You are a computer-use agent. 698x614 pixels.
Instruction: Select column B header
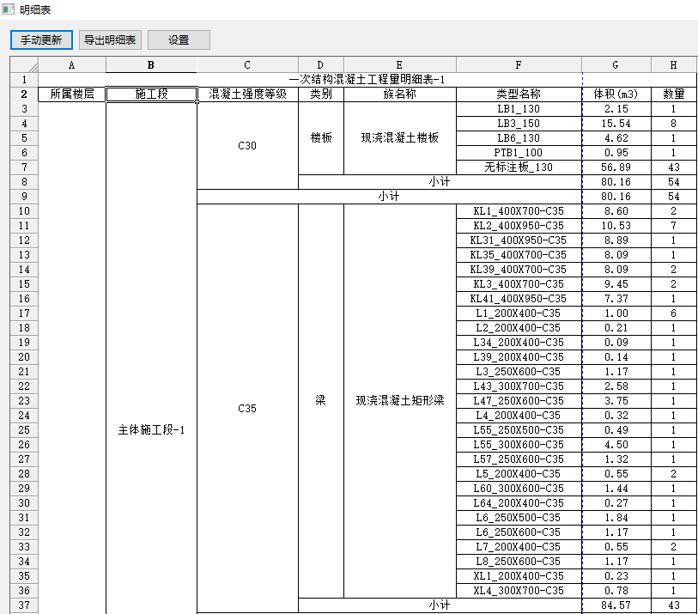(x=151, y=65)
